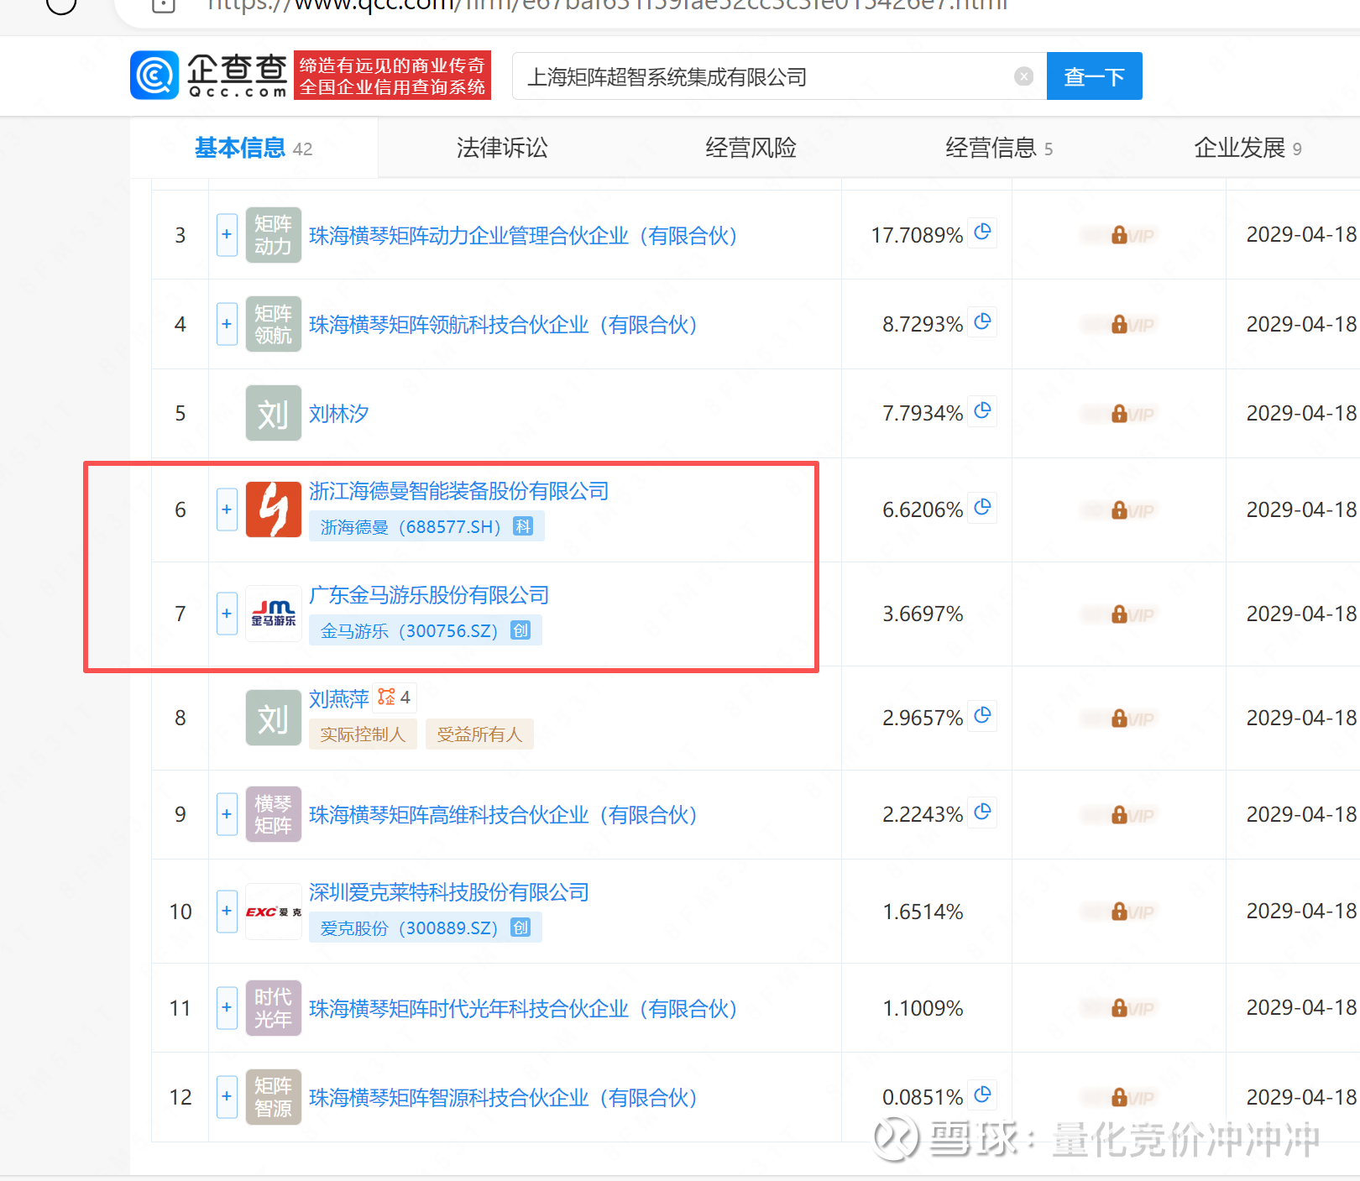Click stock tag 金马游乐 (300756.SZ)

tap(426, 630)
